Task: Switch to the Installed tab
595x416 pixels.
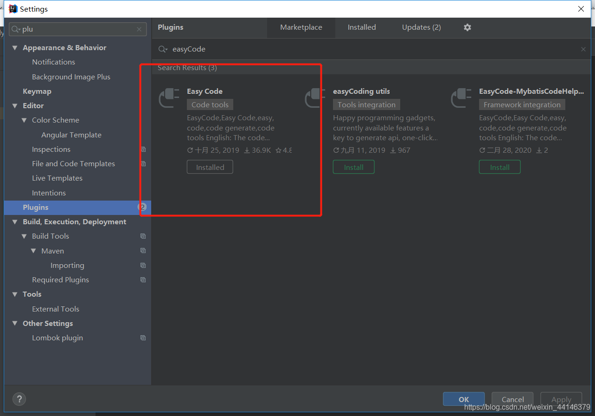Action: 362,27
